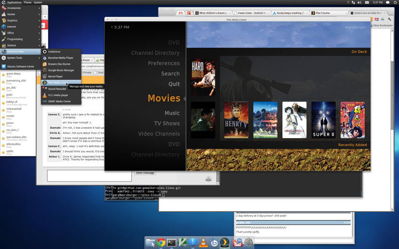Click the Send message button in Campfire
This screenshot has height=249, width=399.
[145, 173]
